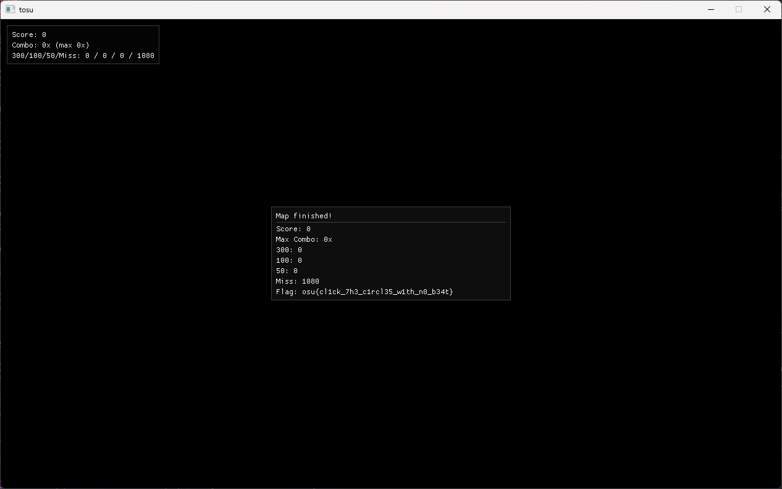Click the empty tosu title bar area
Screen dimensions: 782x489
pos(371,9)
